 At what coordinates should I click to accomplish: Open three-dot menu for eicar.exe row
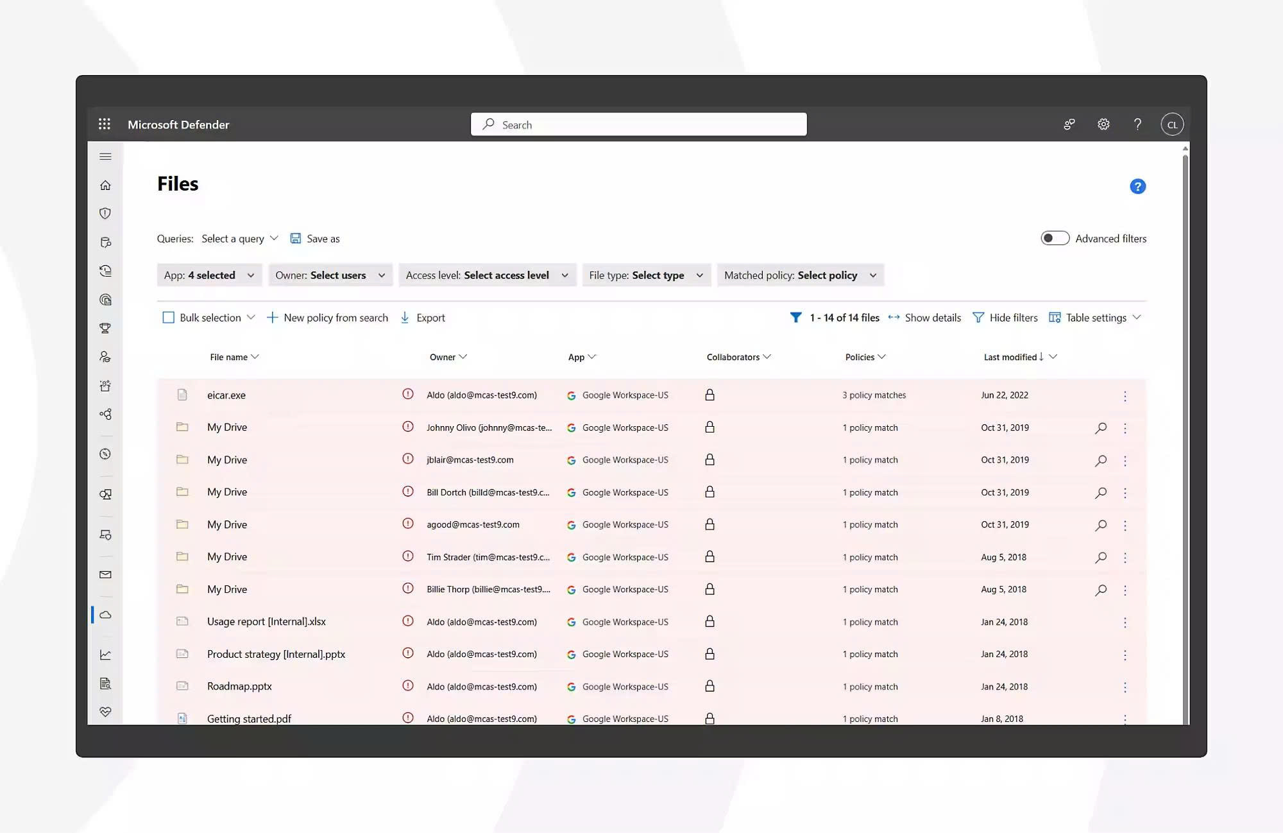tap(1125, 396)
